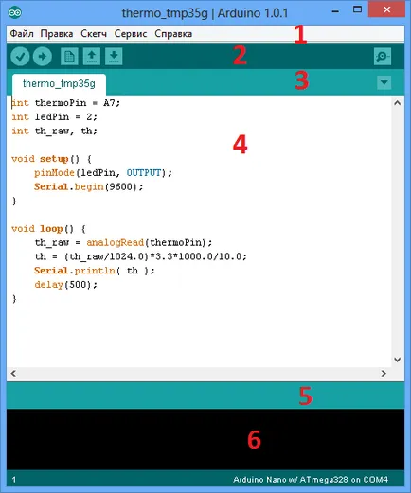Click the Upload arrow icon
This screenshot has height=493, width=411.
click(43, 57)
